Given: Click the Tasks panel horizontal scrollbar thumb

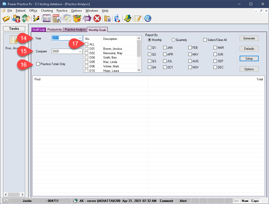Looking at the screenshot, I should pos(13,195).
